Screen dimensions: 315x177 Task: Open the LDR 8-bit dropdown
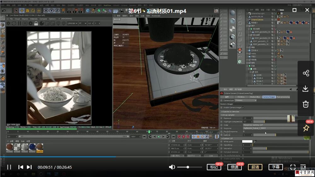pos(72,24)
